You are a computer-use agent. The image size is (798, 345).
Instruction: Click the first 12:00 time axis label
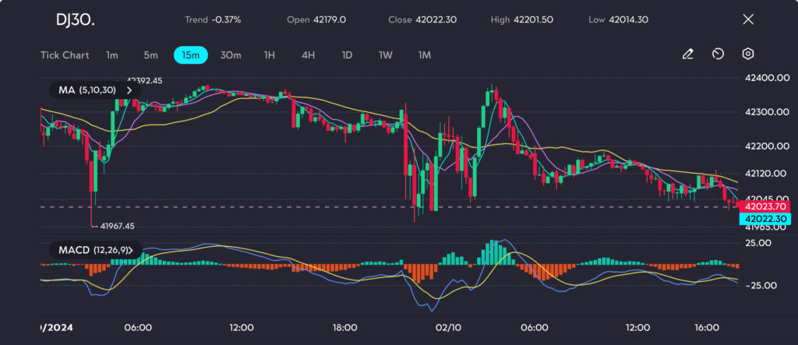pos(242,328)
